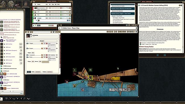Open the second dropdown under the chat window

(17, 91)
